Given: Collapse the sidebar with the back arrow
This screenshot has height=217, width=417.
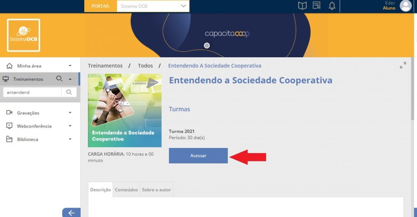Looking at the screenshot, I should 71,213.
